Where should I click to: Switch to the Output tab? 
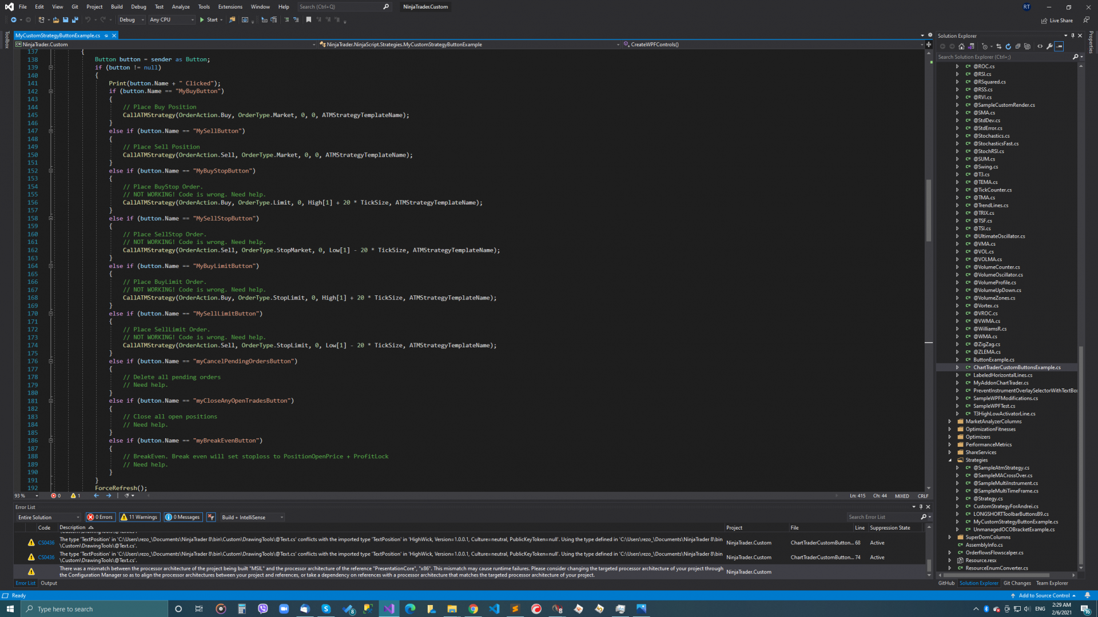(49, 583)
